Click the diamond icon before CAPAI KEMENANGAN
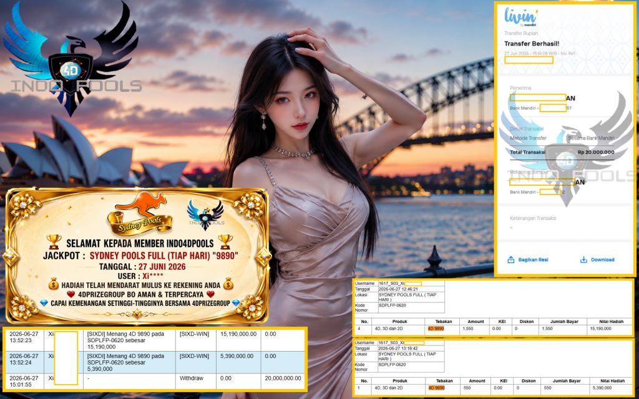The image size is (639, 399). pos(44,304)
